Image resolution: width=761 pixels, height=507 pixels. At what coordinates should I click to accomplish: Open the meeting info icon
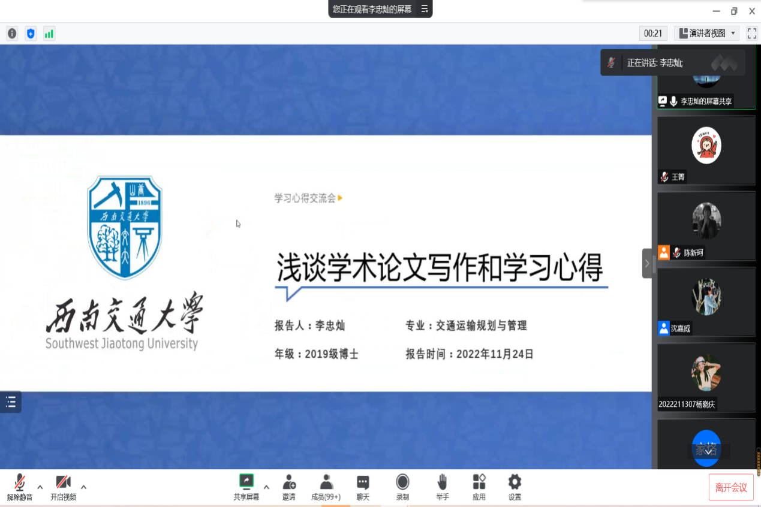11,34
